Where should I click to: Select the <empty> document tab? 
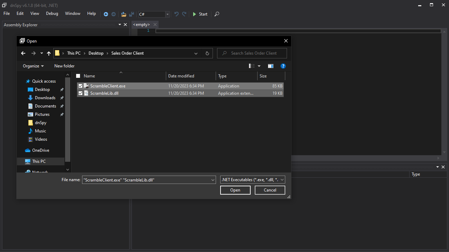pos(141,25)
